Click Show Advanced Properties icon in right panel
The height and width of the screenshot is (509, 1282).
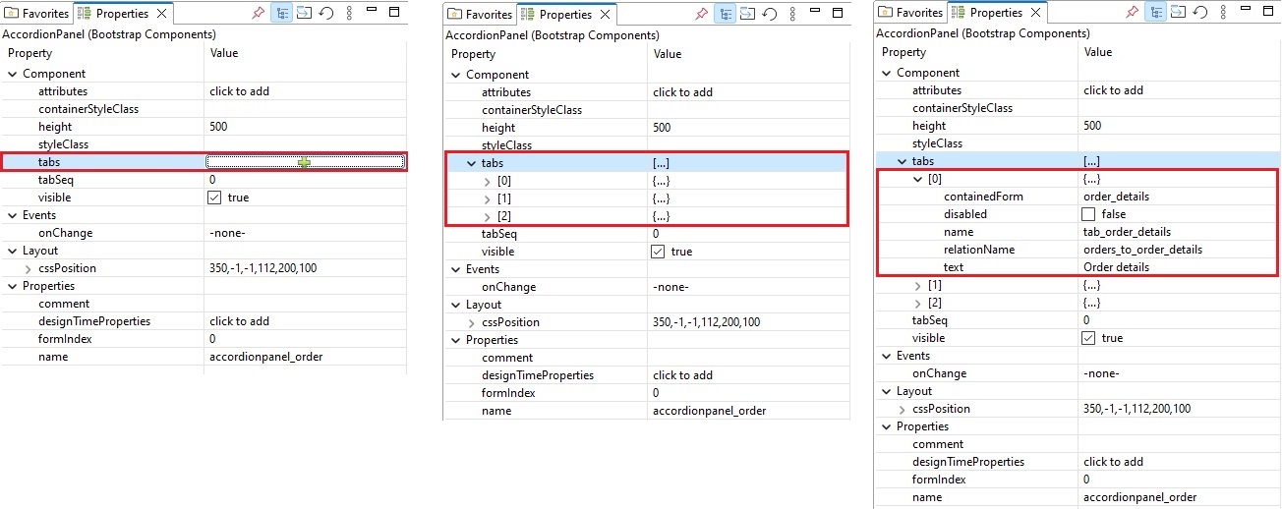click(1178, 12)
